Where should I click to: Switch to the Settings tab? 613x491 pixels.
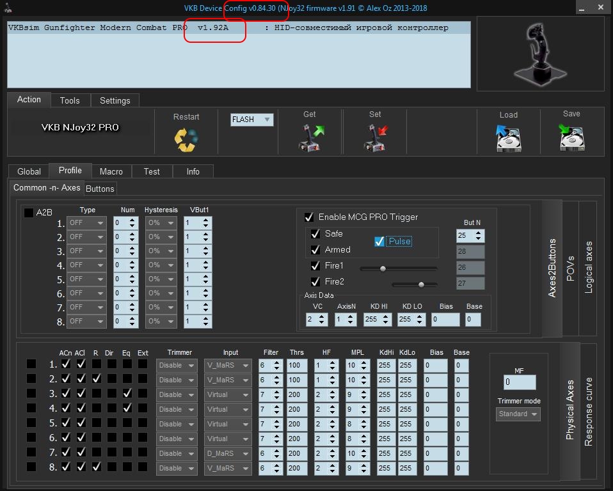[115, 100]
